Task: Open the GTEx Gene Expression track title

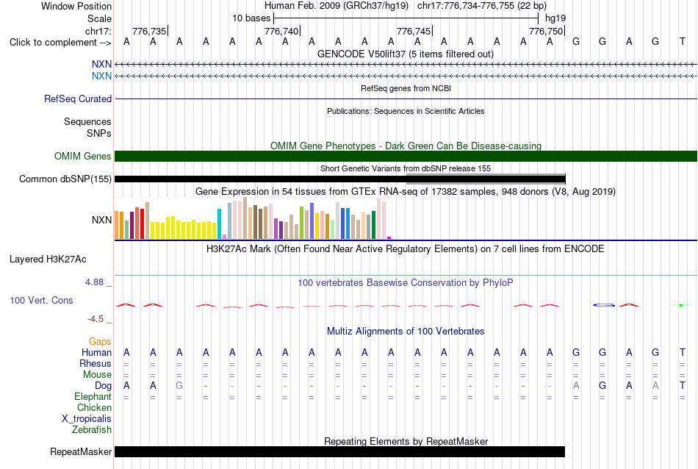Action: point(406,192)
